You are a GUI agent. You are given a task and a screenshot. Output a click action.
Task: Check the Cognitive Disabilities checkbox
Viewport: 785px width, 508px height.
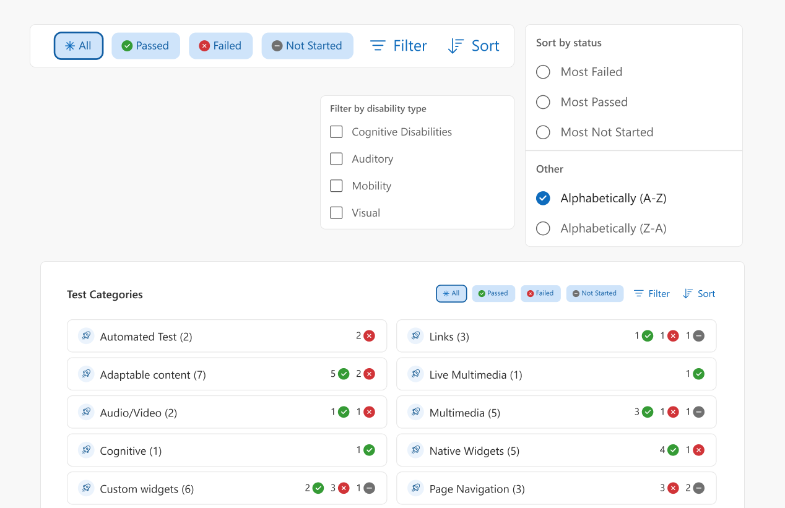pyautogui.click(x=336, y=132)
